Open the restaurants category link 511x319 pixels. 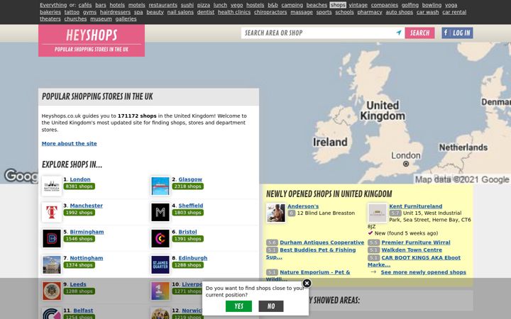click(163, 5)
